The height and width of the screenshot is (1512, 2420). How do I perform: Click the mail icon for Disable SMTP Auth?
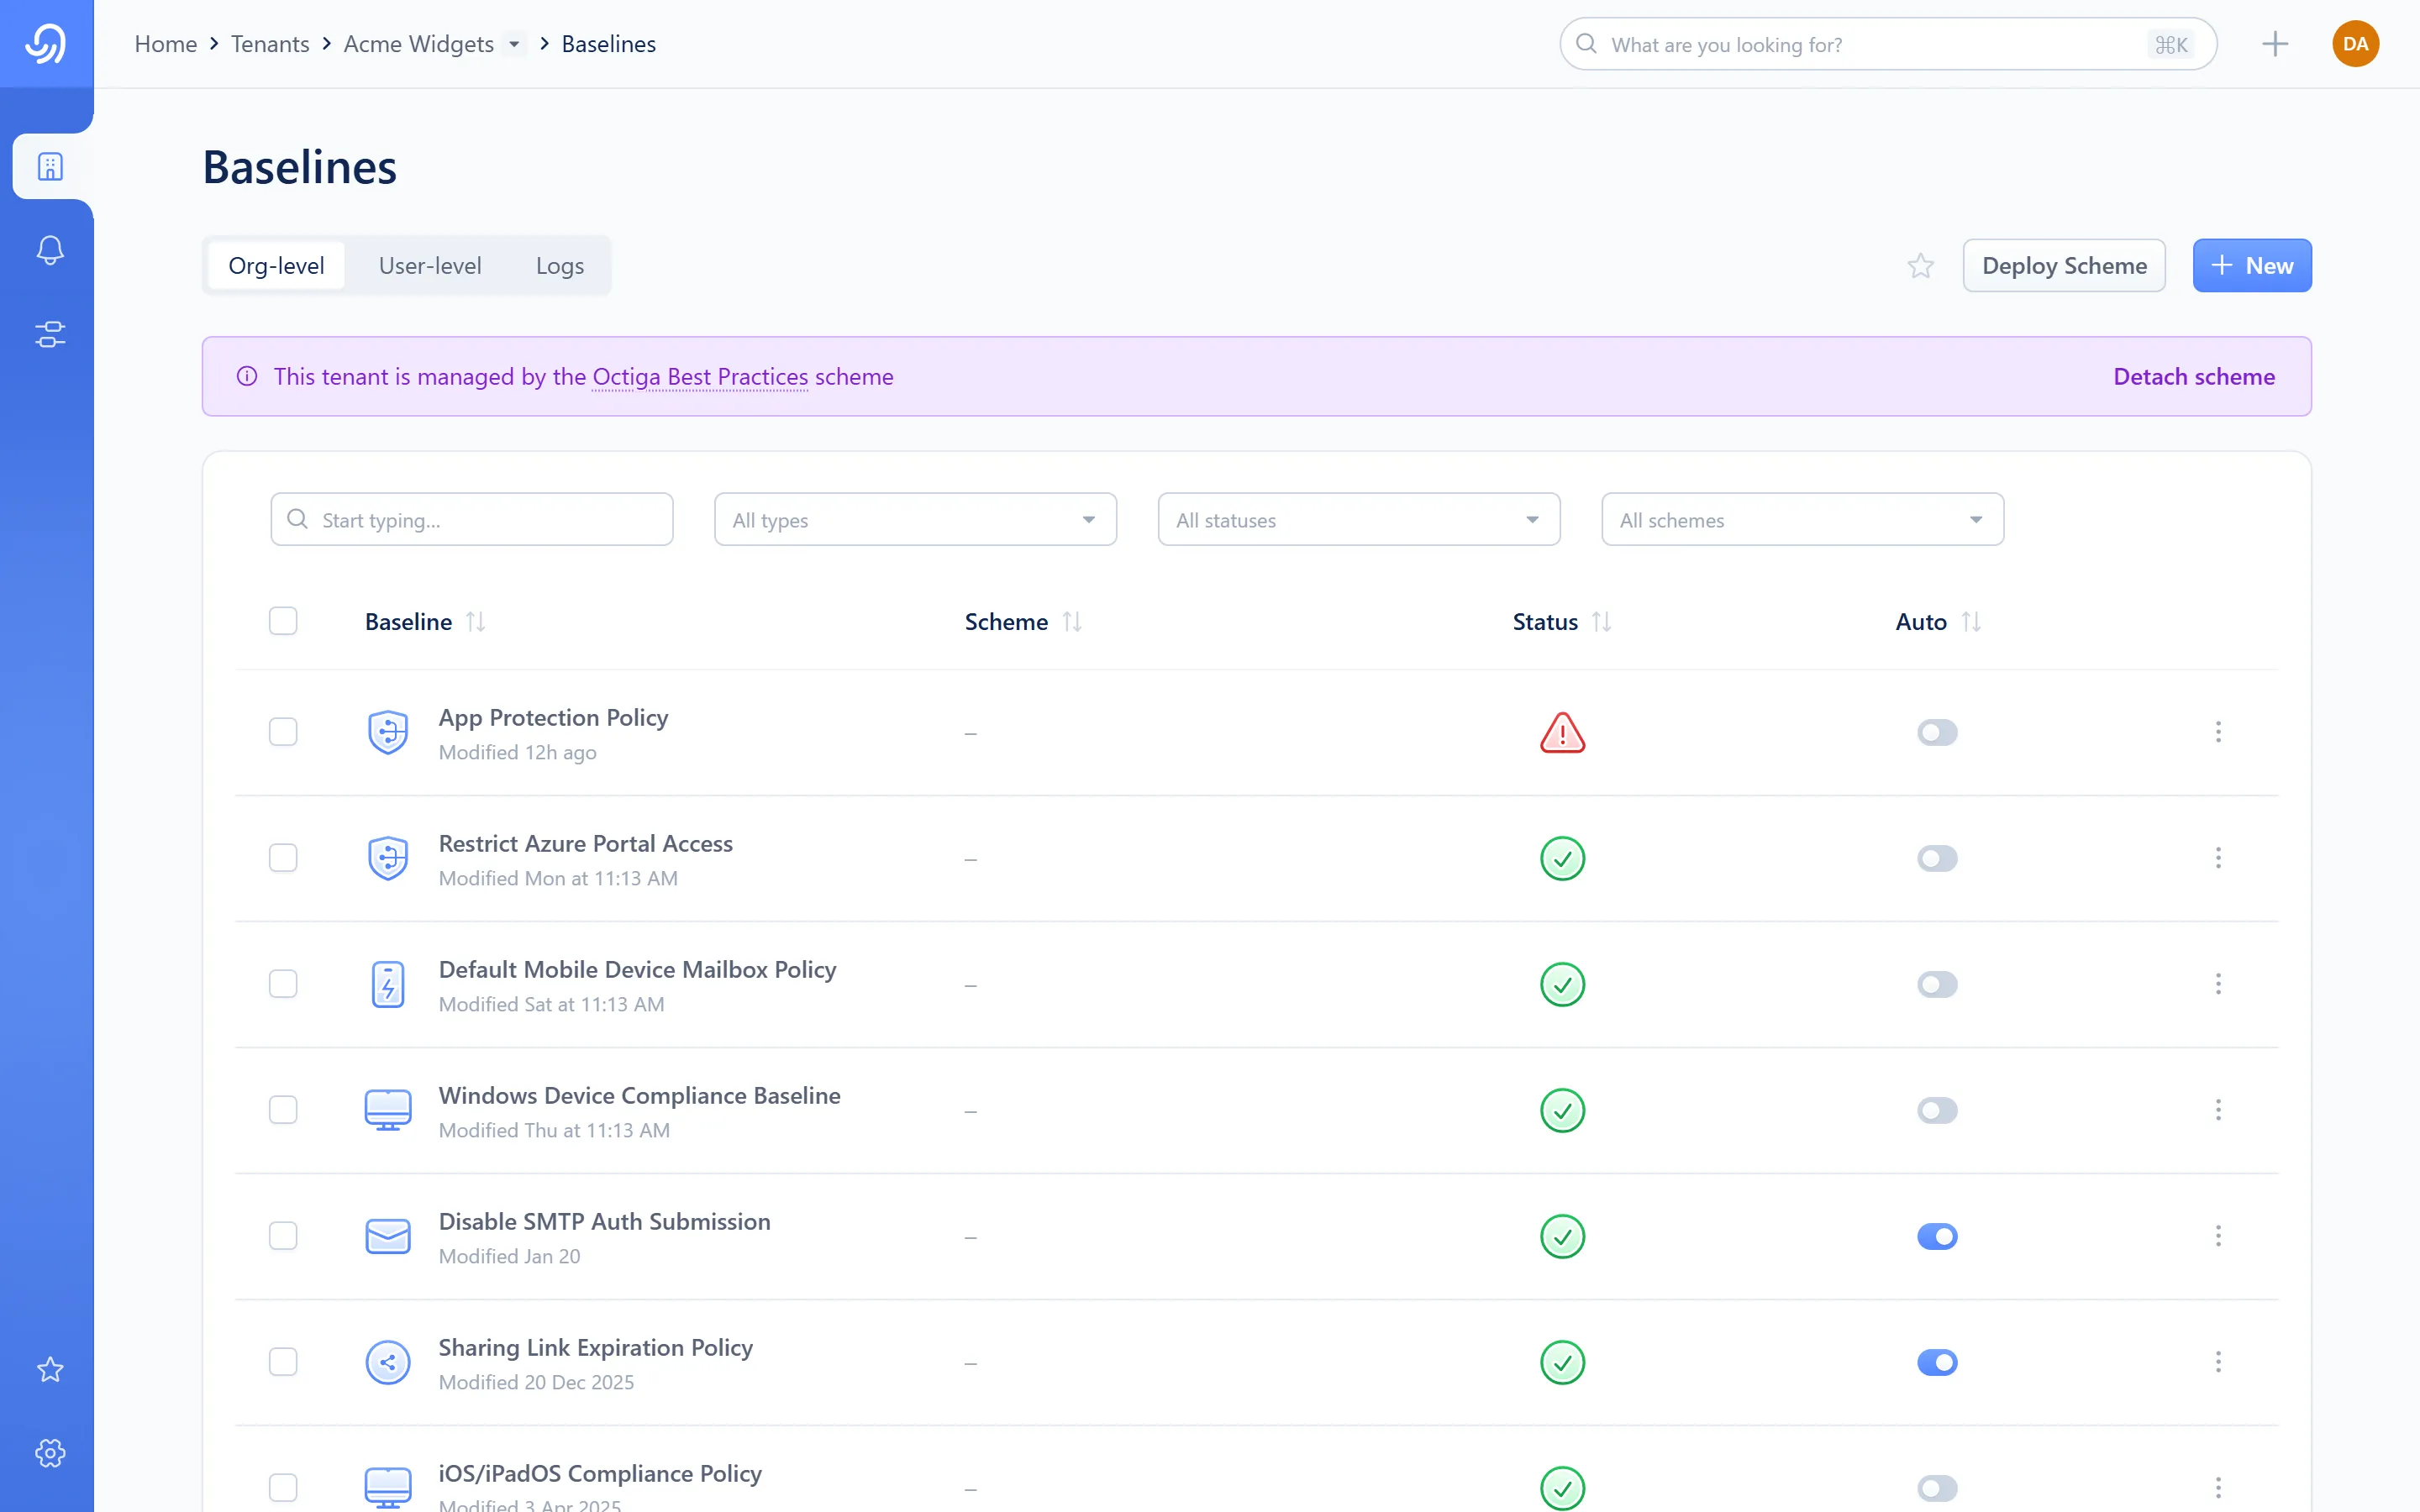point(388,1236)
